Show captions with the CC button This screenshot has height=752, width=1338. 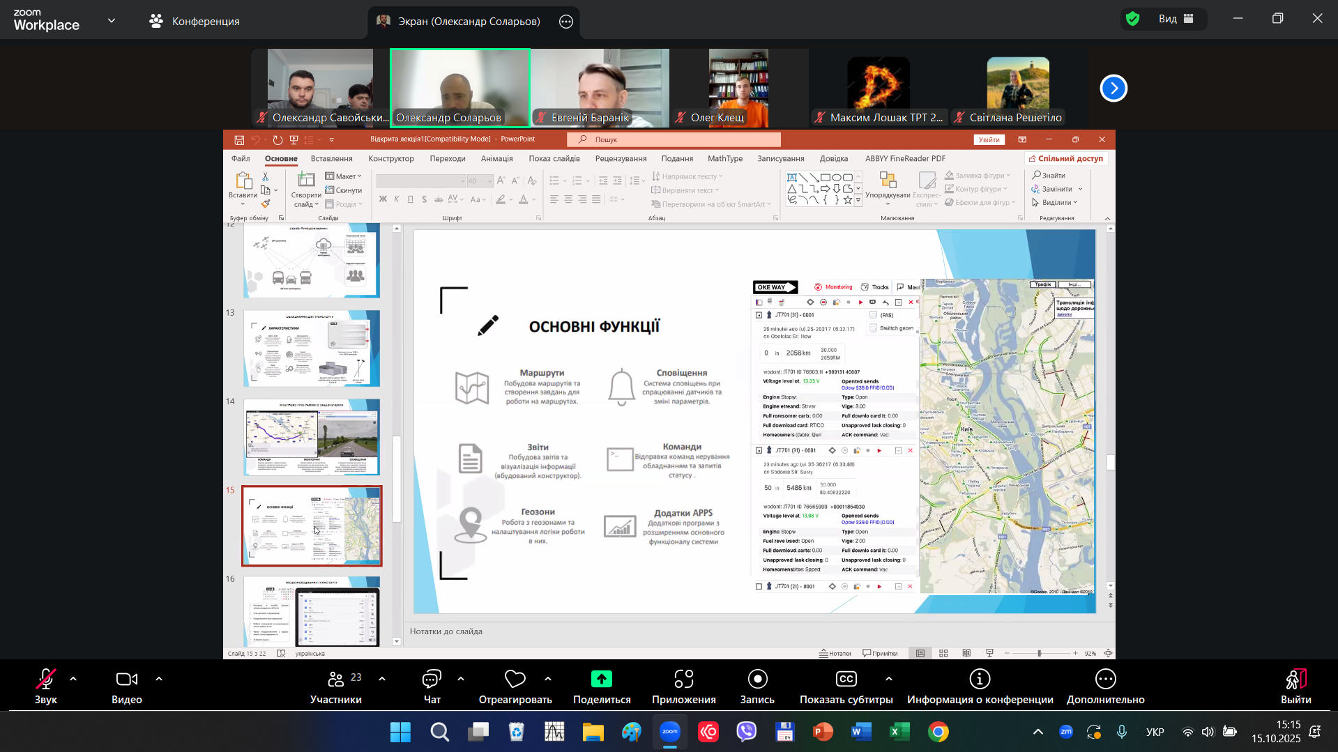(x=846, y=680)
